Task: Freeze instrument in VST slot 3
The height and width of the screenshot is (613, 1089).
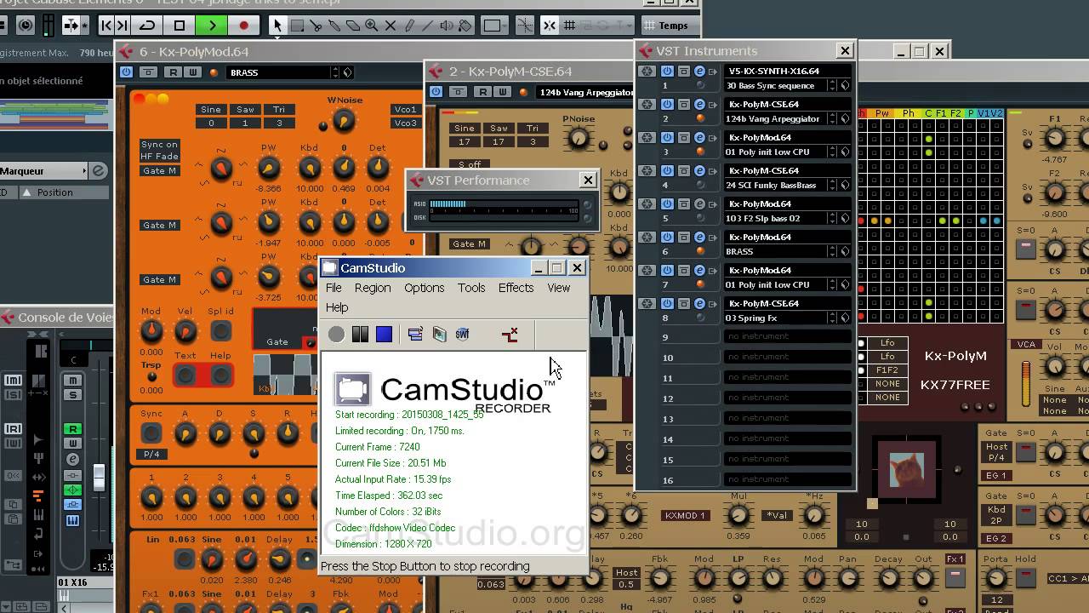Action: click(x=647, y=138)
